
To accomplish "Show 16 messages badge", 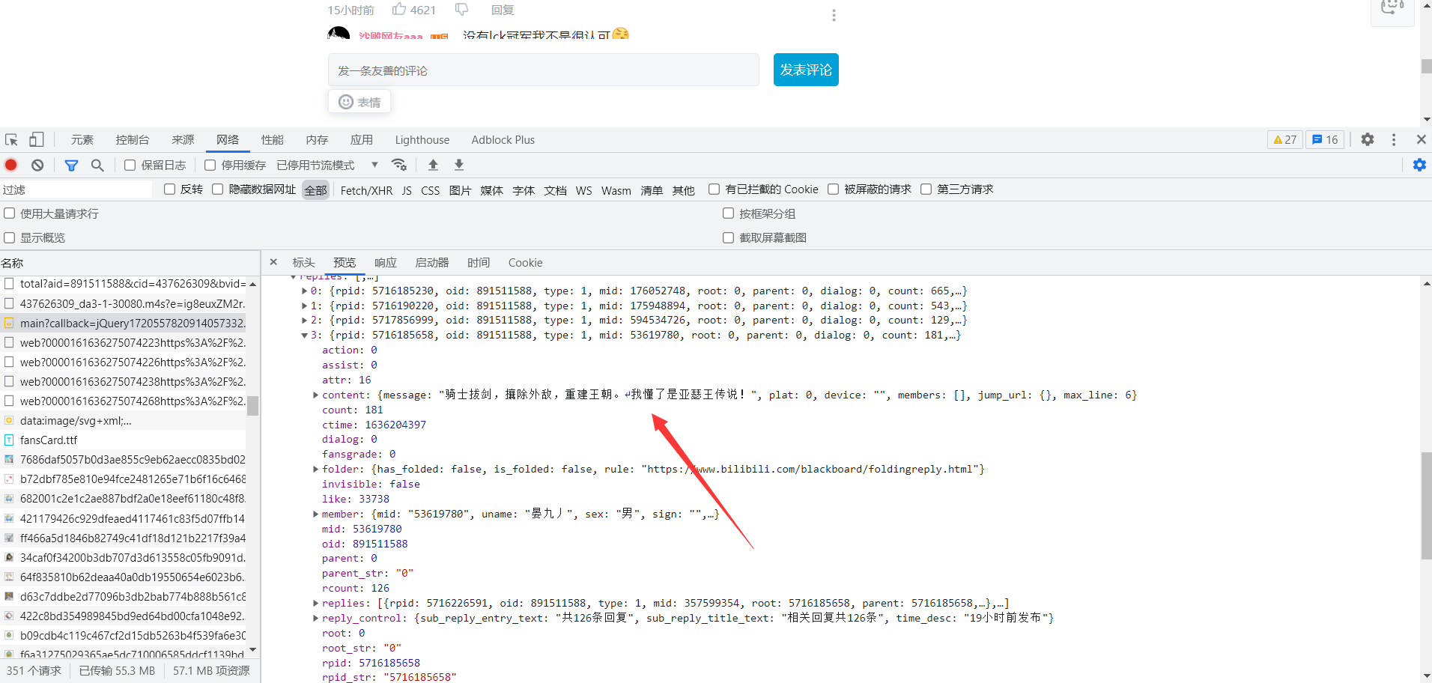I will [x=1325, y=139].
